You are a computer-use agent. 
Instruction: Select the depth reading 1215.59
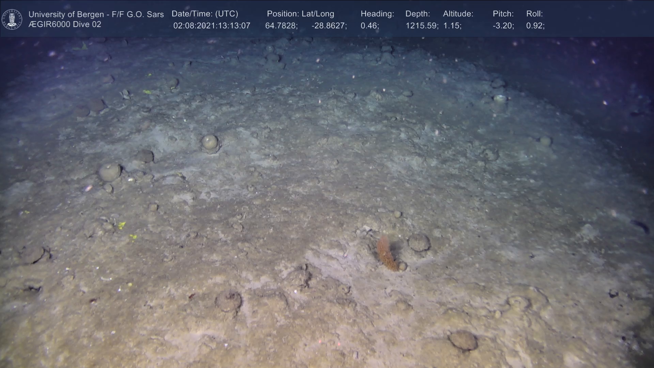pyautogui.click(x=422, y=26)
